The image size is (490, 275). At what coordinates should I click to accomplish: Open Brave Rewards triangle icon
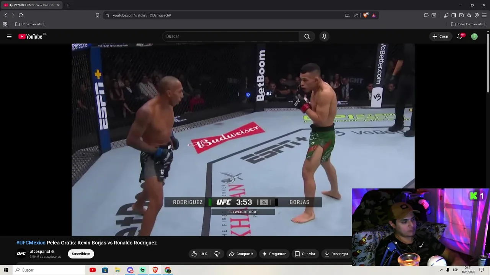[374, 15]
